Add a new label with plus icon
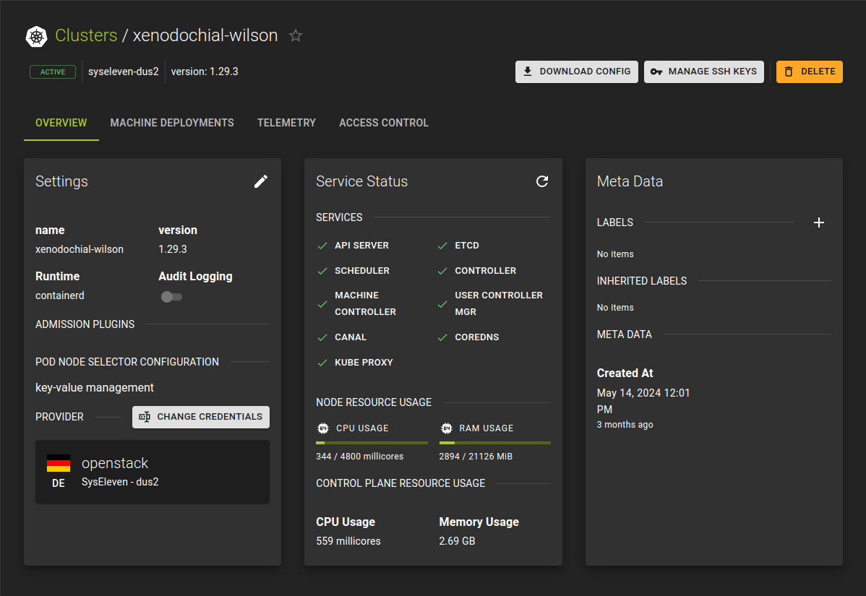Image resolution: width=866 pixels, height=596 pixels. click(x=819, y=223)
